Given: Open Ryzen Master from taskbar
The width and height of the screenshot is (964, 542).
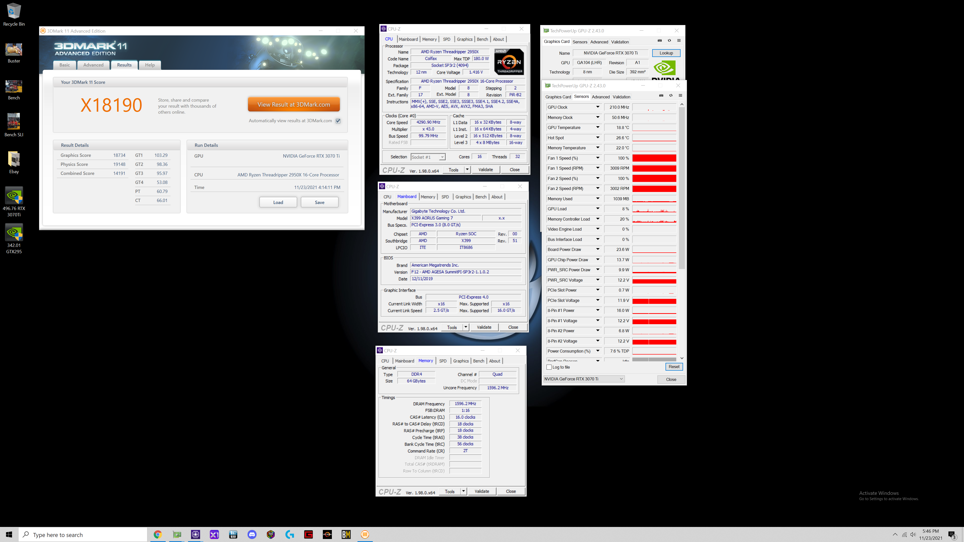Looking at the screenshot, I should [327, 534].
